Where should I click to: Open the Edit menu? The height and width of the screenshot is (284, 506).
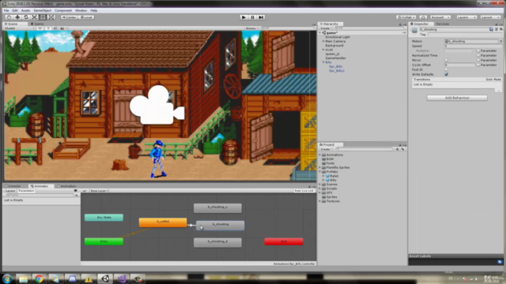pyautogui.click(x=15, y=10)
